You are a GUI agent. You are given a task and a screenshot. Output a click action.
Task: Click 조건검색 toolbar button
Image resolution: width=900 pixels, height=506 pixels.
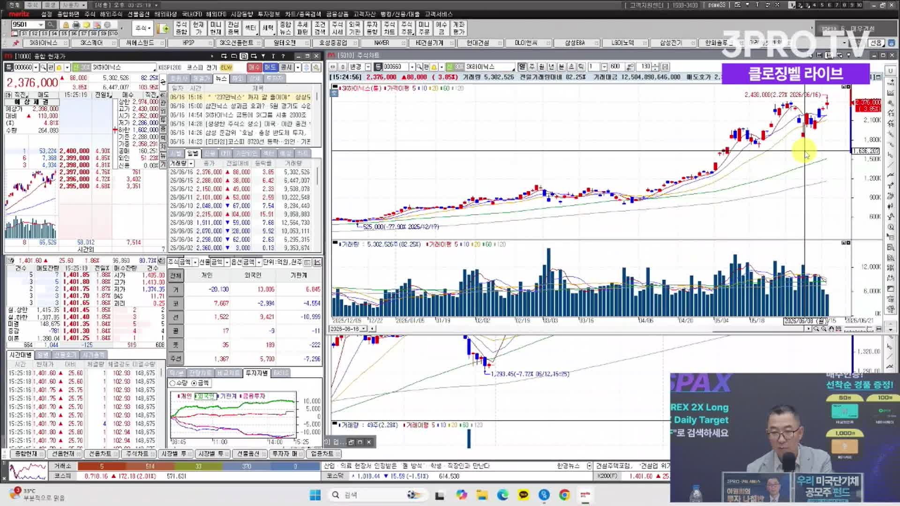320,28
